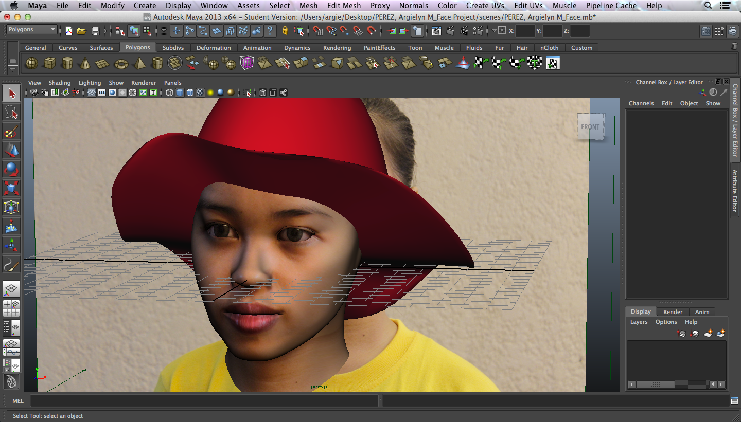
Task: Toggle the viewport grid display button
Action: click(91, 93)
